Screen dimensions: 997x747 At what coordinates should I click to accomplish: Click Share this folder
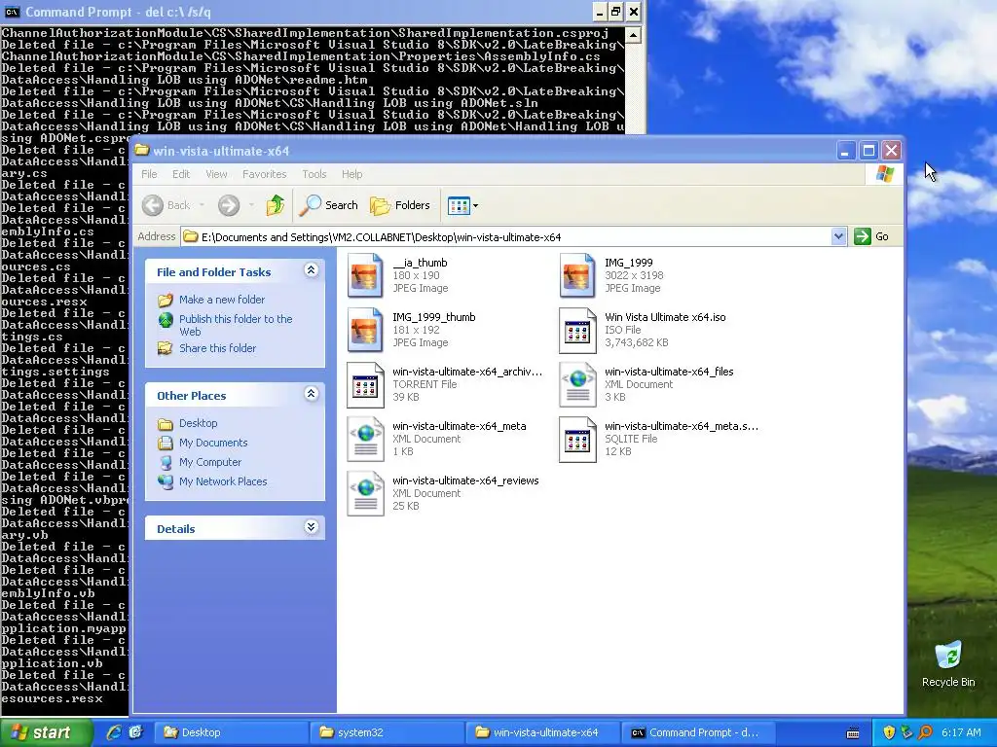pos(217,348)
